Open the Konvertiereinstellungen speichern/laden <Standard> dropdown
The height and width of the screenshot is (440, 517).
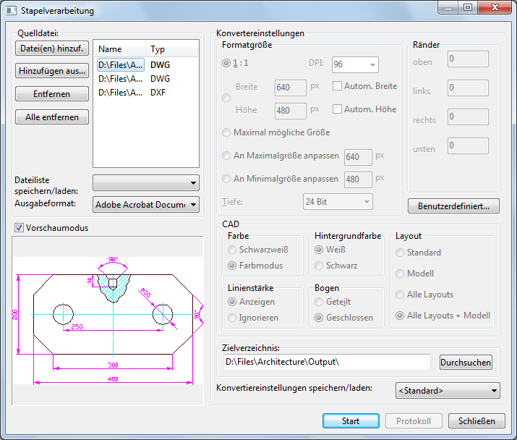[448, 391]
